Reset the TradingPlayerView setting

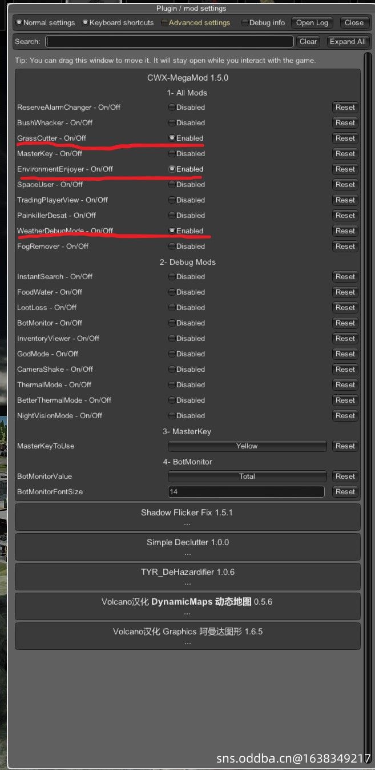345,200
